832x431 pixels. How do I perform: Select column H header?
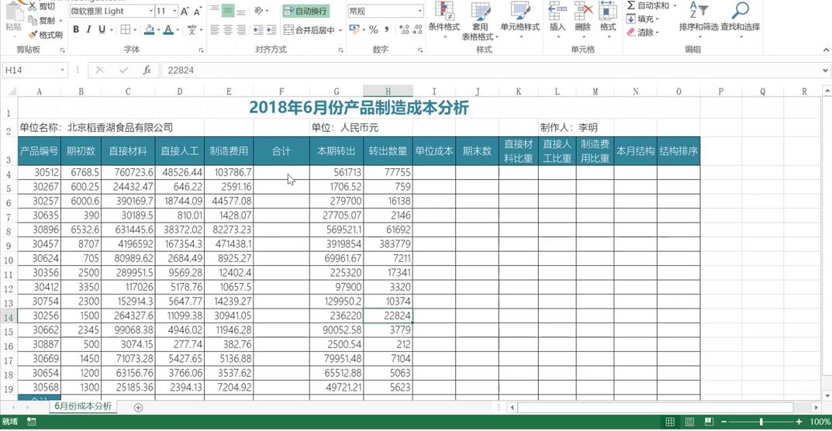[388, 91]
